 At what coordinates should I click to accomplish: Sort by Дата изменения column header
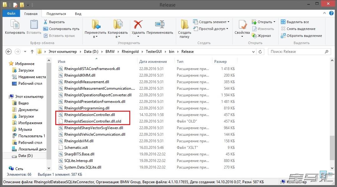coord(153,62)
